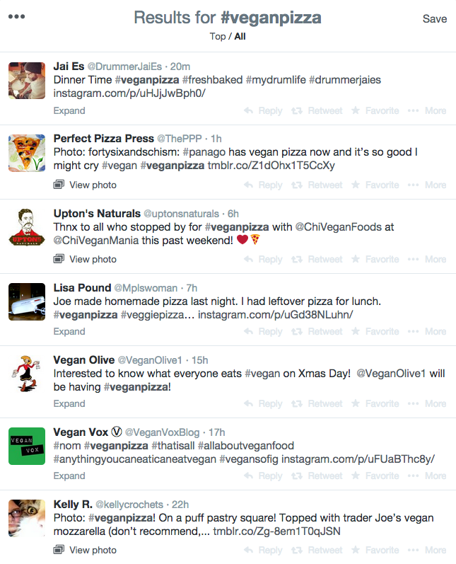Viewport: 456px width, 564px height.
Task: Reply to Kelly R.'s tweet
Action: [x=263, y=550]
